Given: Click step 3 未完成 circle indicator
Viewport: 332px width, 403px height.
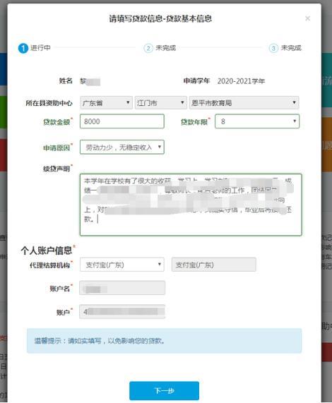Looking at the screenshot, I should [x=273, y=48].
